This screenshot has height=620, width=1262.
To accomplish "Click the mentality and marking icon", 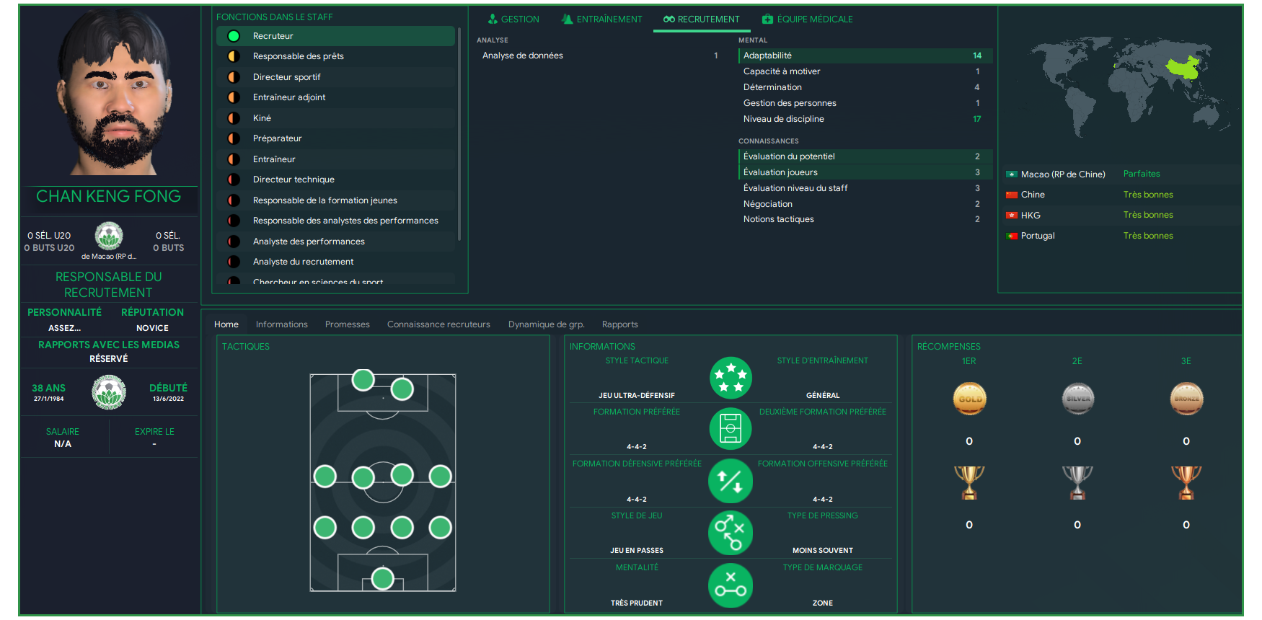I will point(731,585).
